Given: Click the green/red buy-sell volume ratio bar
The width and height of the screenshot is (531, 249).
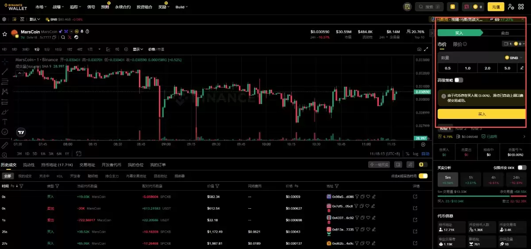Looking at the screenshot, I should tap(482, 196).
